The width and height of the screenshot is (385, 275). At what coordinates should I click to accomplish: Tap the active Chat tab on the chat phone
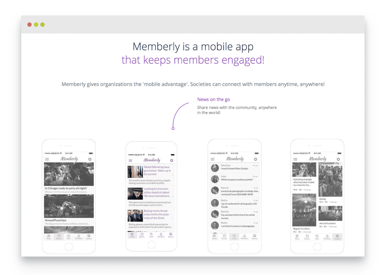[x=234, y=237]
